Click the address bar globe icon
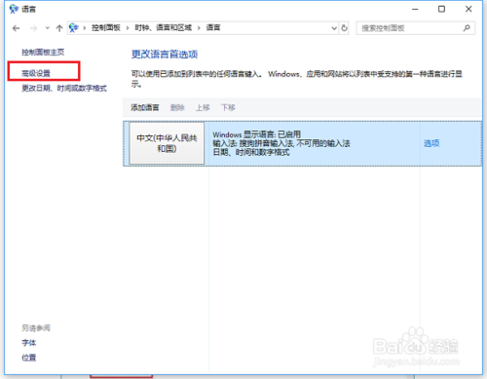The width and height of the screenshot is (487, 379). click(74, 28)
